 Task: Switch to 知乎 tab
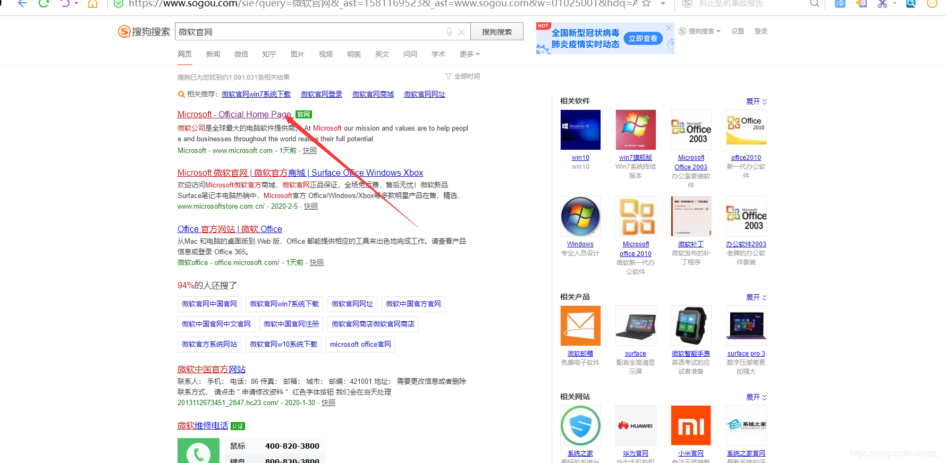[x=269, y=54]
